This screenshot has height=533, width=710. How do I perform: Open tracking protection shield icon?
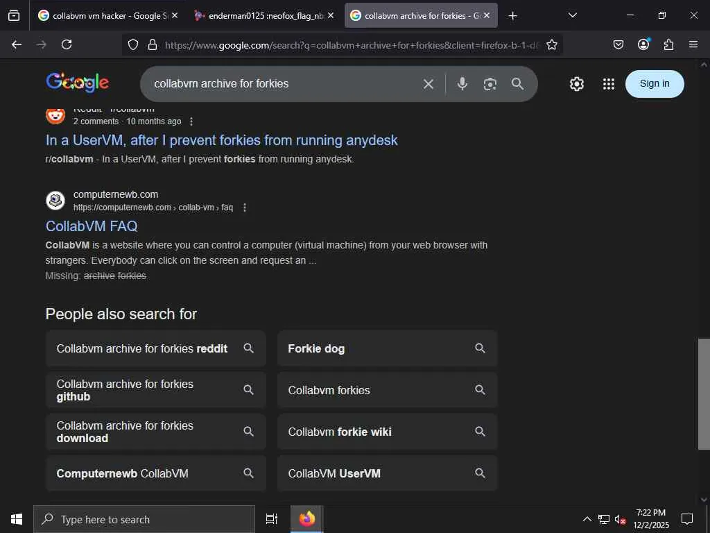tap(132, 44)
